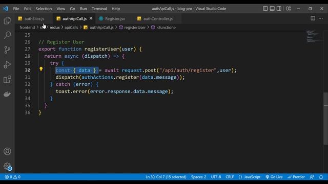Screen dimensions: 328x184
Task: Open Customize Layout icon
Action: pos(289,9)
